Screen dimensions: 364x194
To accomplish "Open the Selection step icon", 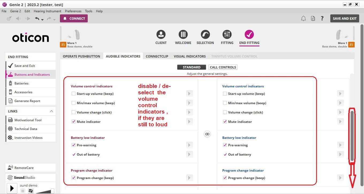I will point(205,34).
